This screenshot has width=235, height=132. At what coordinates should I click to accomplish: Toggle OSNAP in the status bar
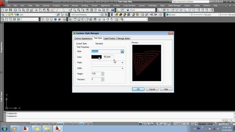click(x=60, y=124)
